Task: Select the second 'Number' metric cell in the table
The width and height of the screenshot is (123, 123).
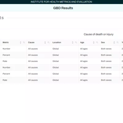Action: (x=6, y=68)
